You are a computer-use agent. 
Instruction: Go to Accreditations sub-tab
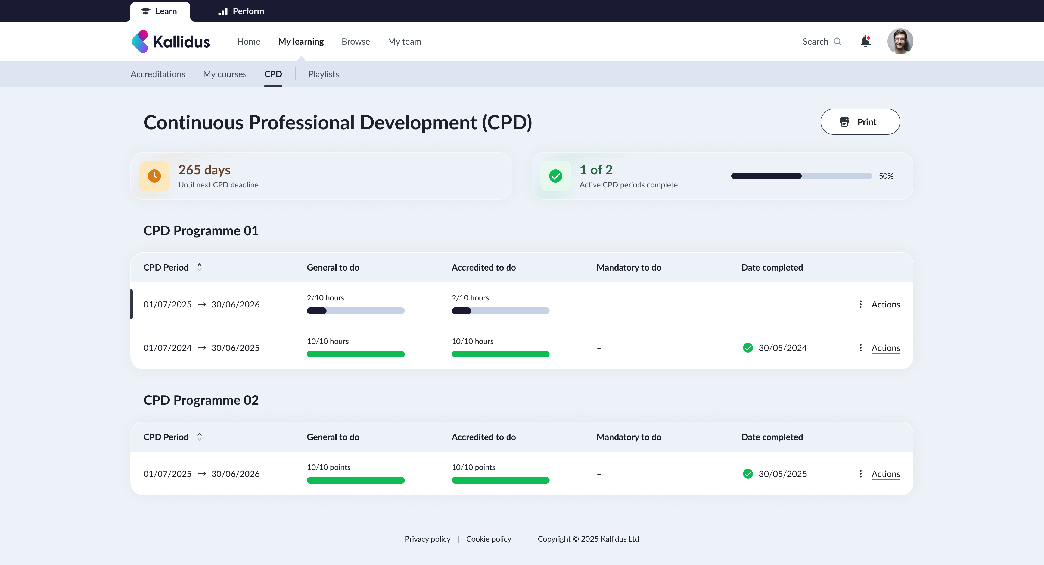[x=158, y=74]
